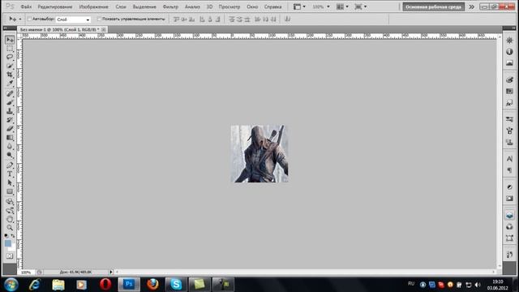This screenshot has width=519, height=292.
Task: Select the Spot Healing Brush tool
Action: click(x=10, y=94)
